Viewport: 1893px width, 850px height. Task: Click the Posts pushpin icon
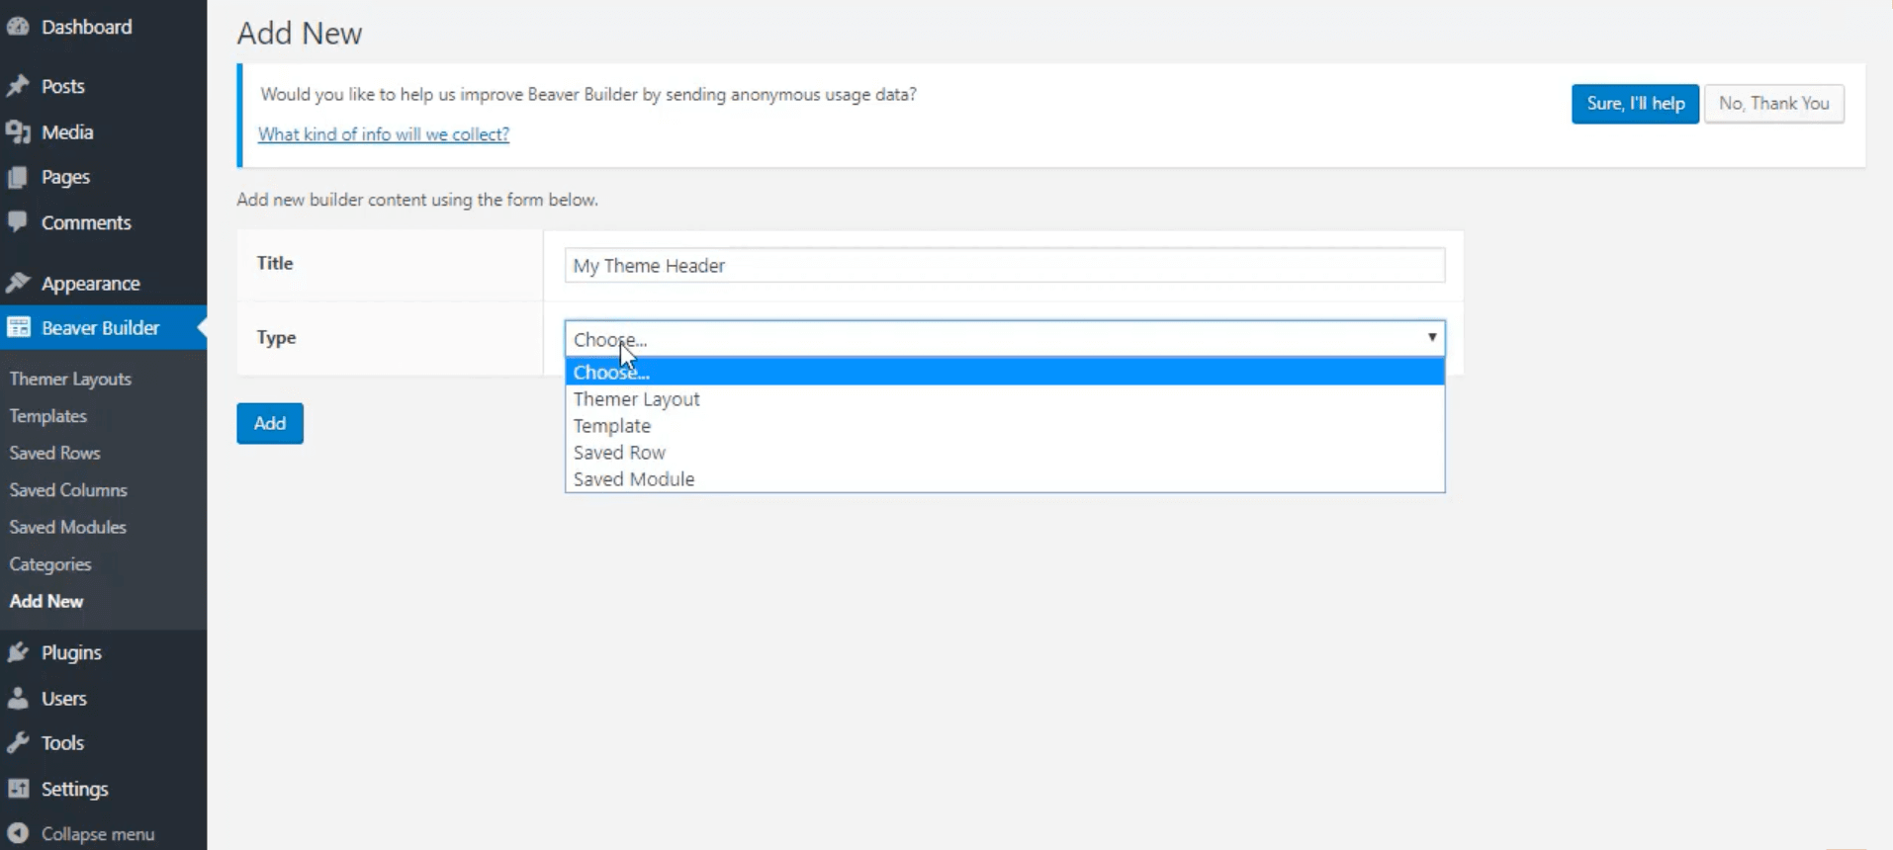click(18, 86)
